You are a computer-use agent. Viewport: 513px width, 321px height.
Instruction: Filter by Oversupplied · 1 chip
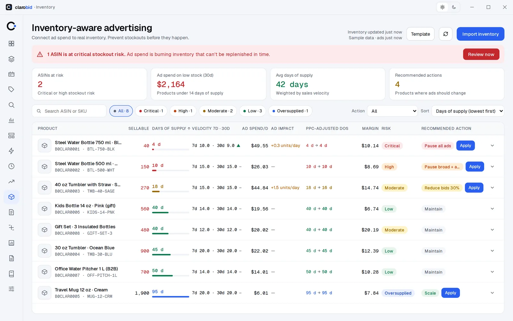(x=290, y=111)
